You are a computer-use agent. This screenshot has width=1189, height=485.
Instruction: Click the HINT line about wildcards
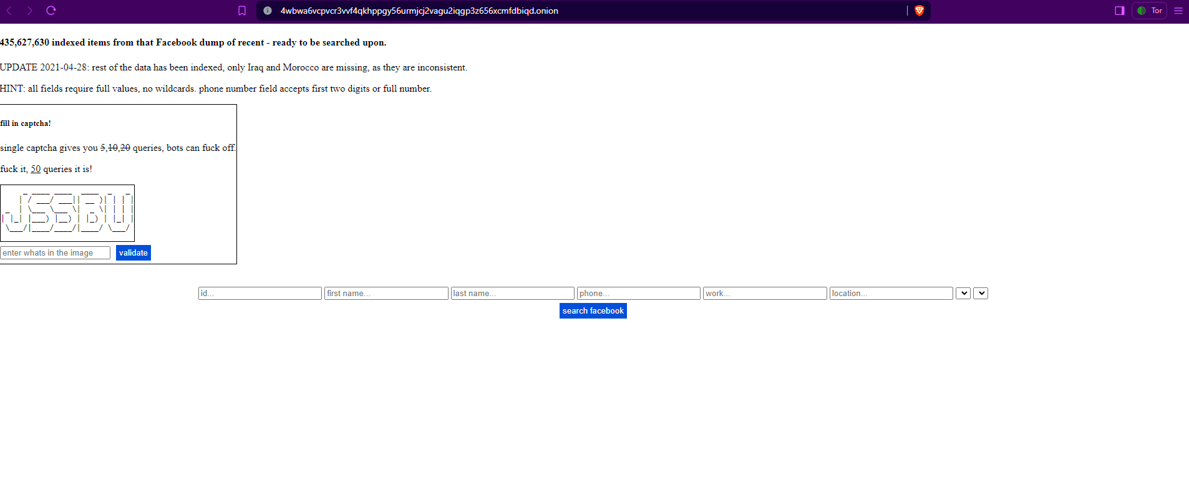(x=216, y=89)
